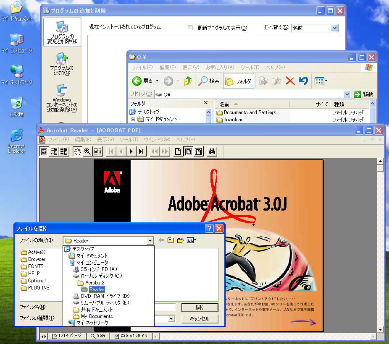Image resolution: width=389 pixels, height=344 pixels.
Task: Open Internet Explorer desktop icon
Action: click(x=16, y=141)
